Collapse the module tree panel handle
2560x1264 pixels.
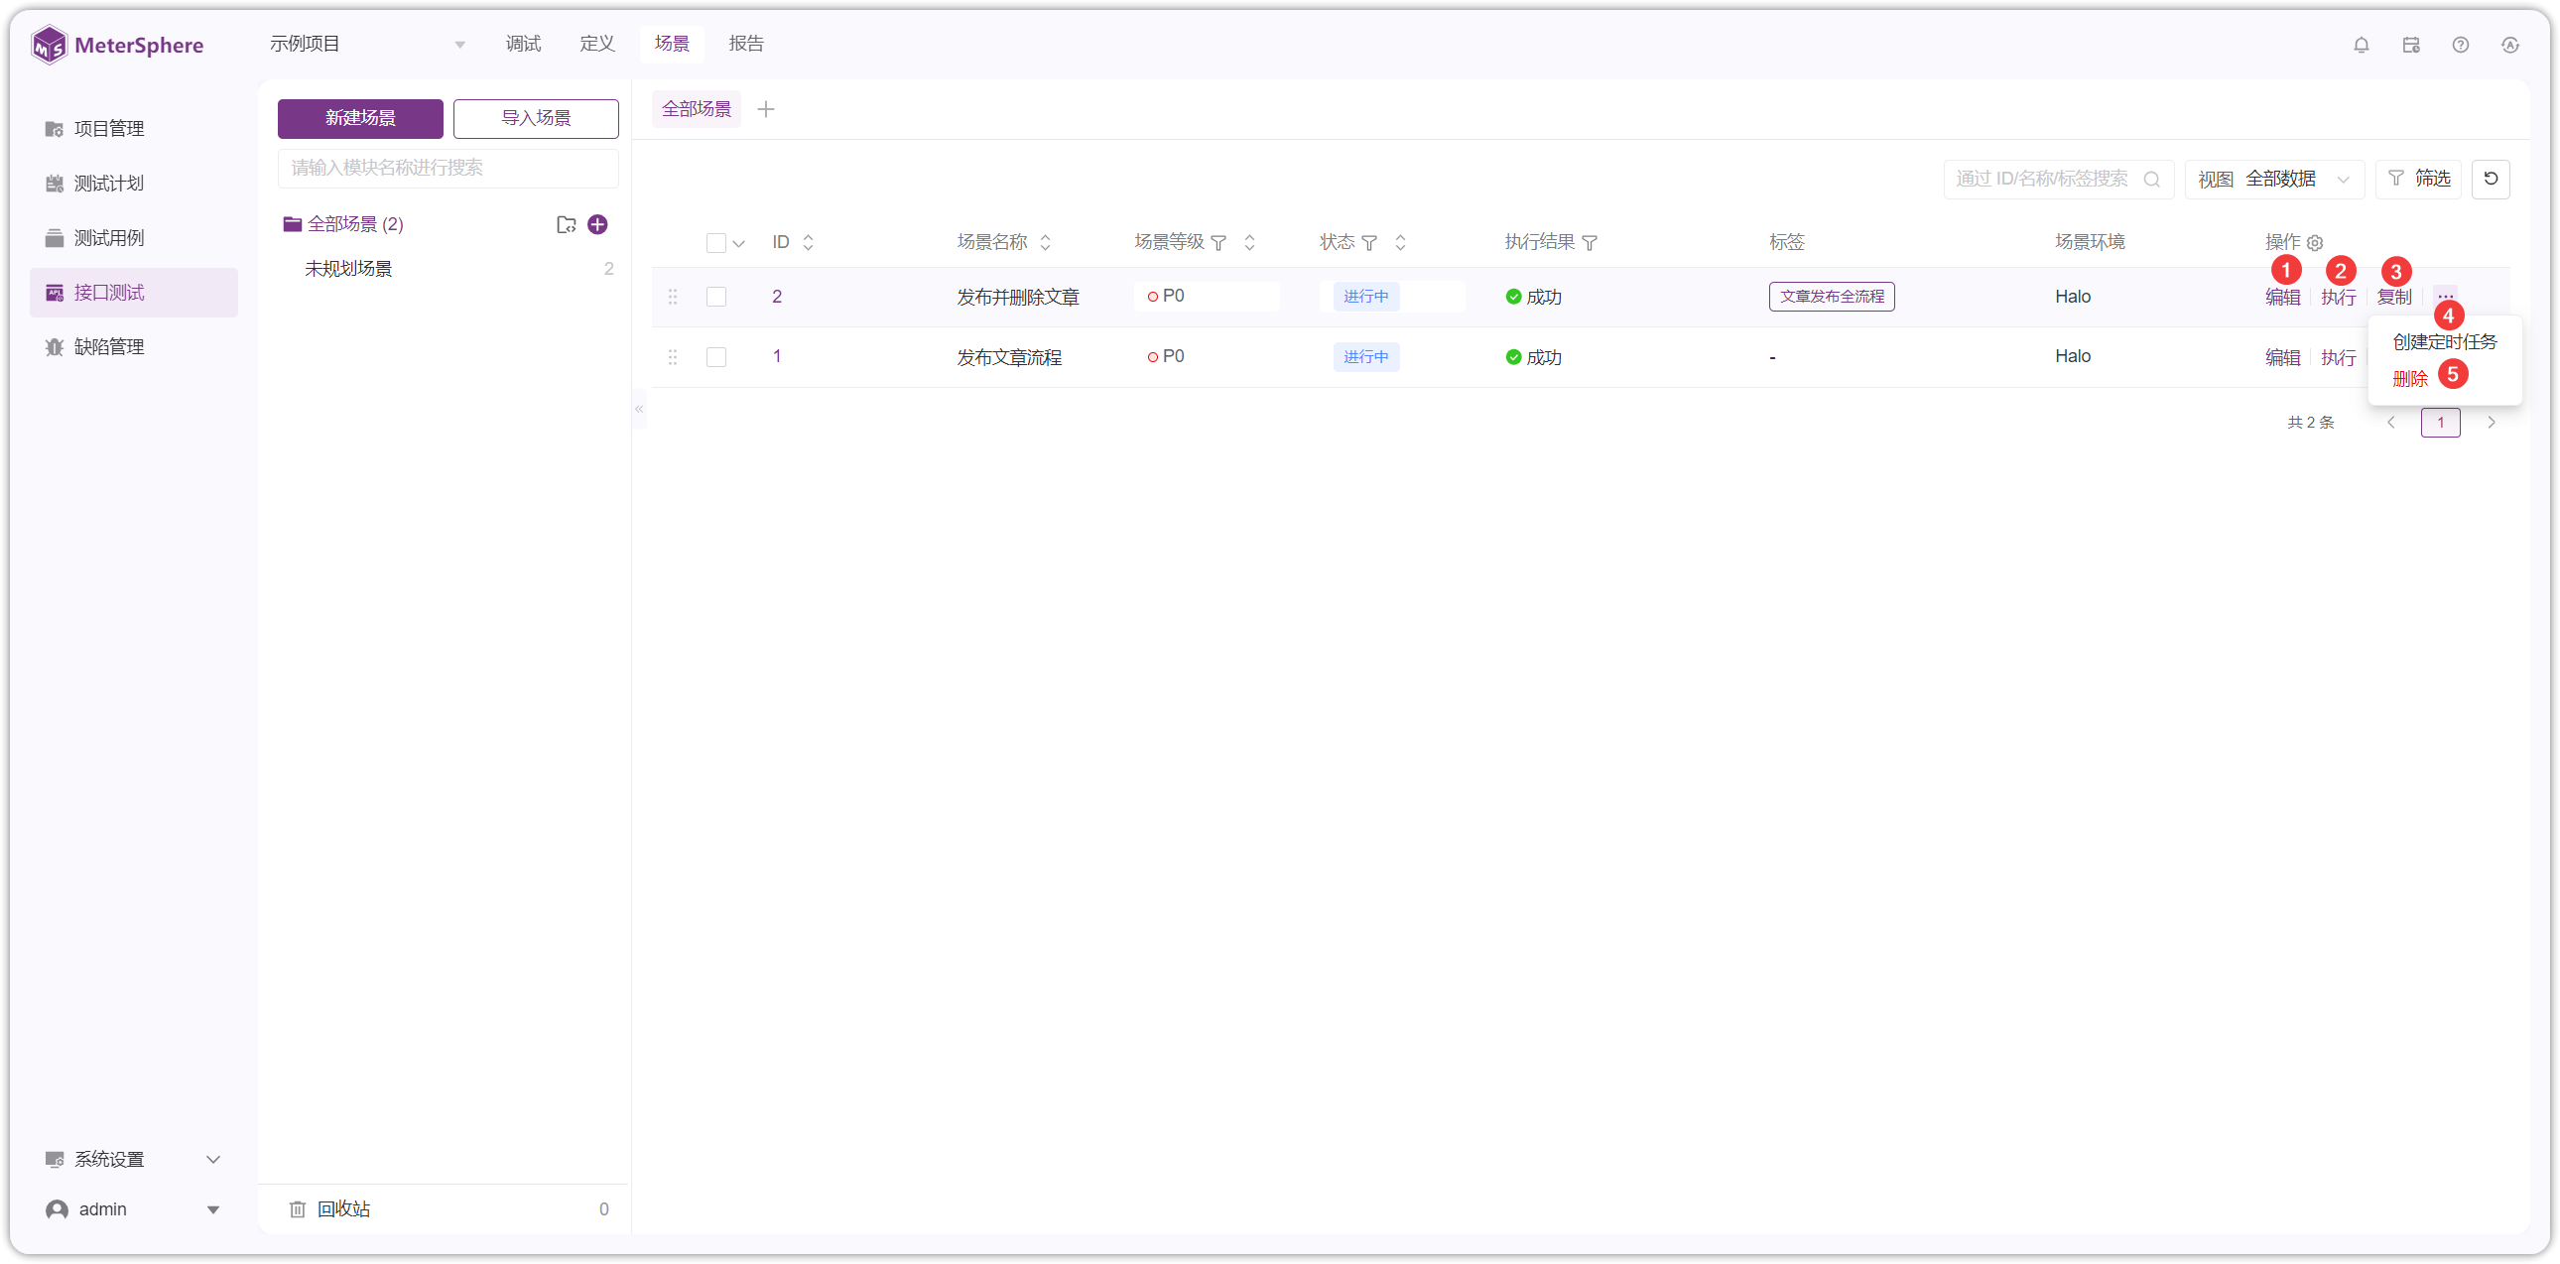(639, 409)
